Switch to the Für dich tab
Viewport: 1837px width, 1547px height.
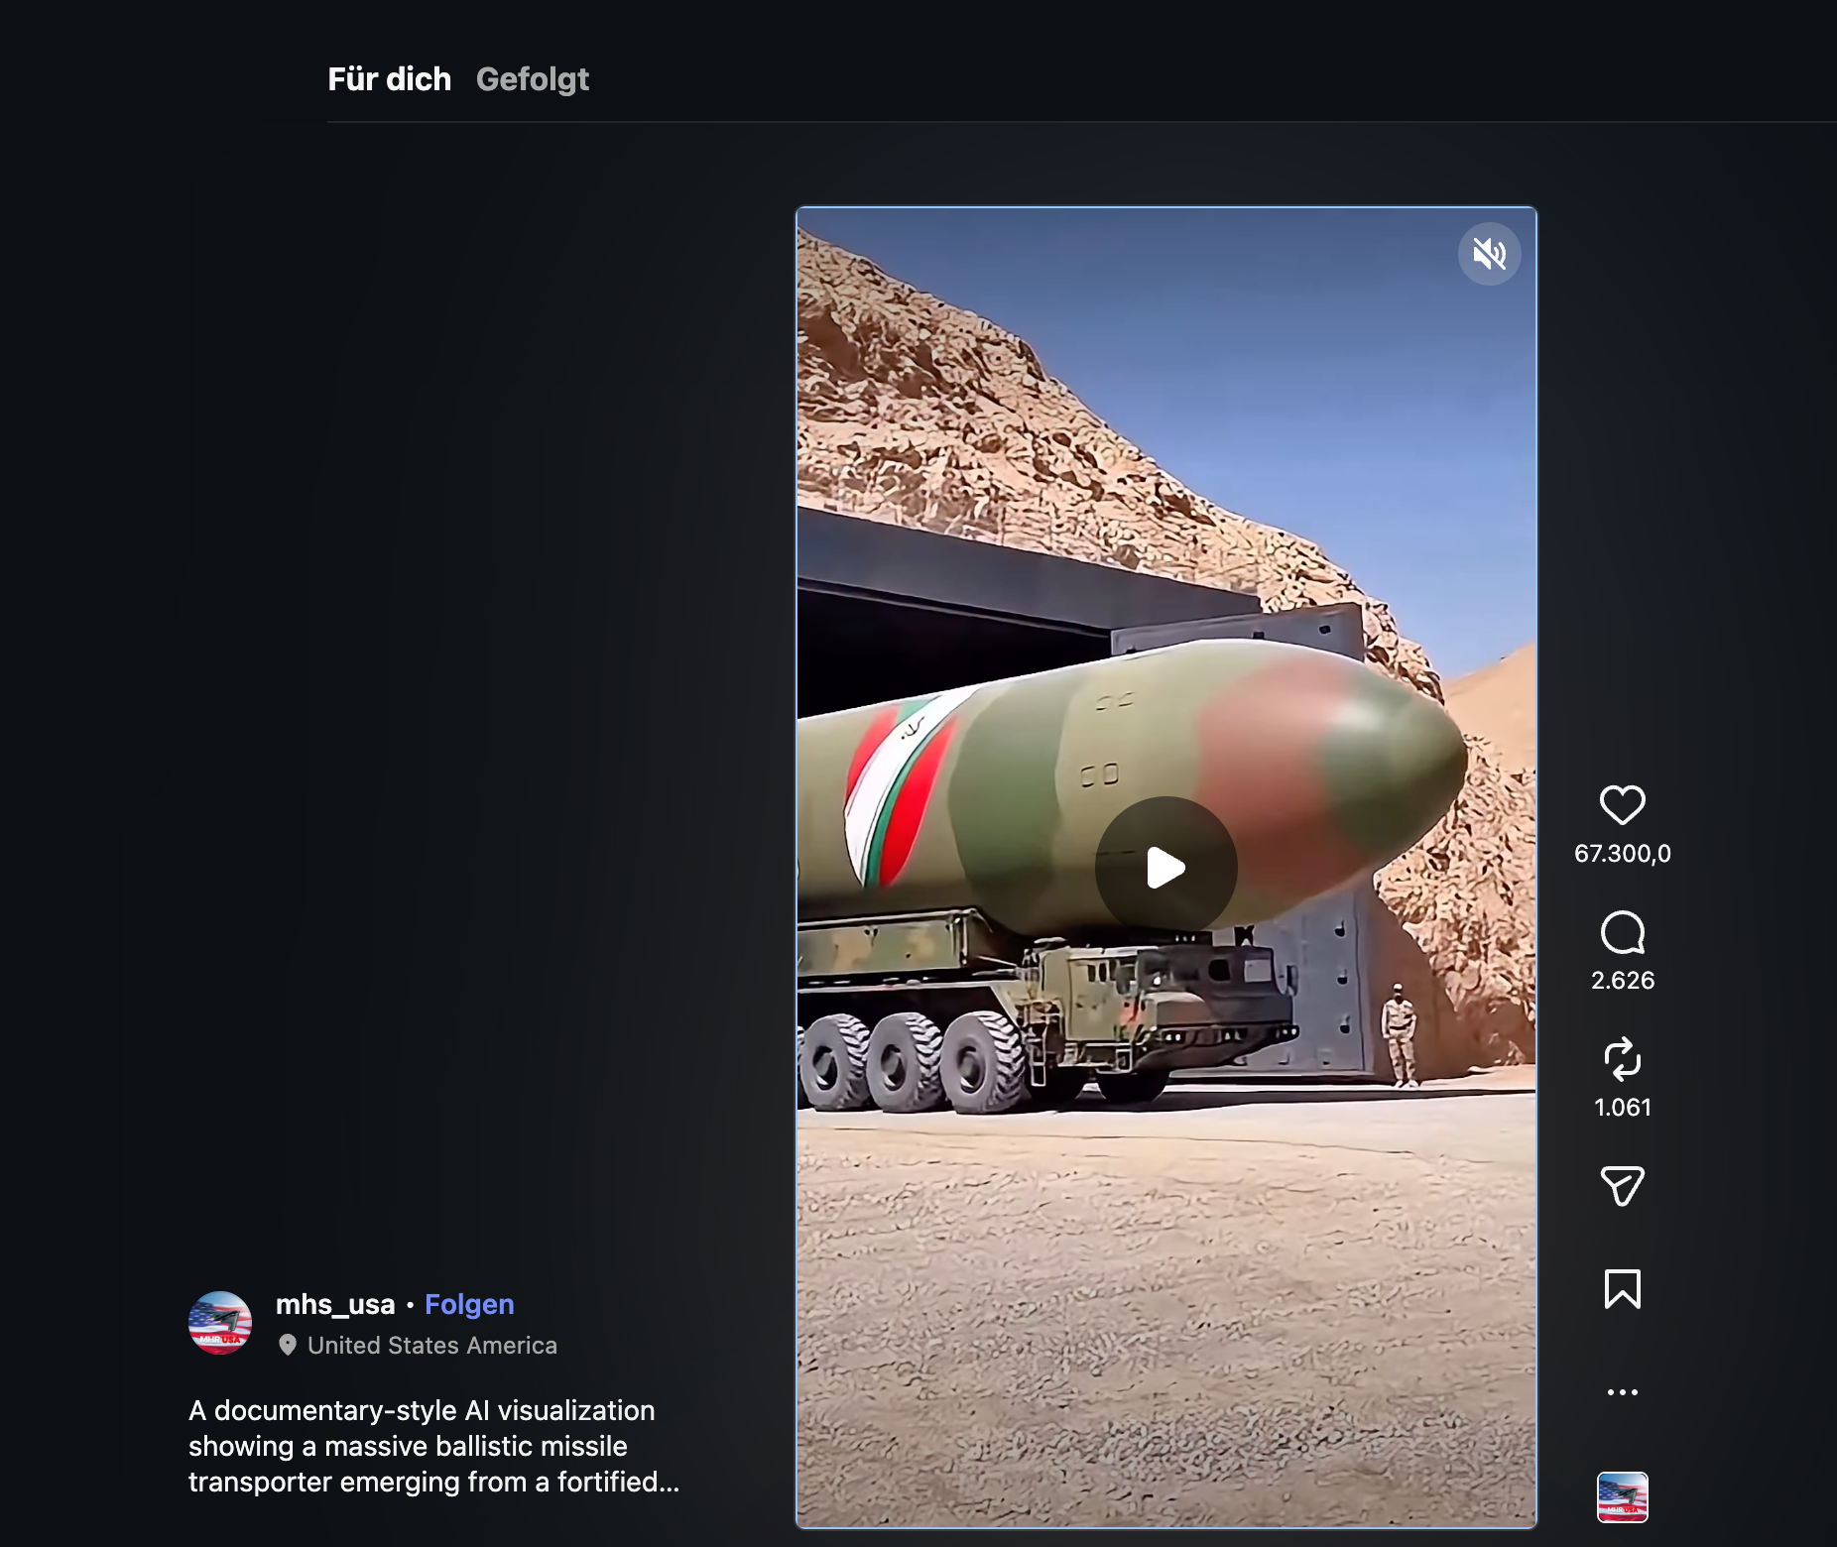pos(389,79)
